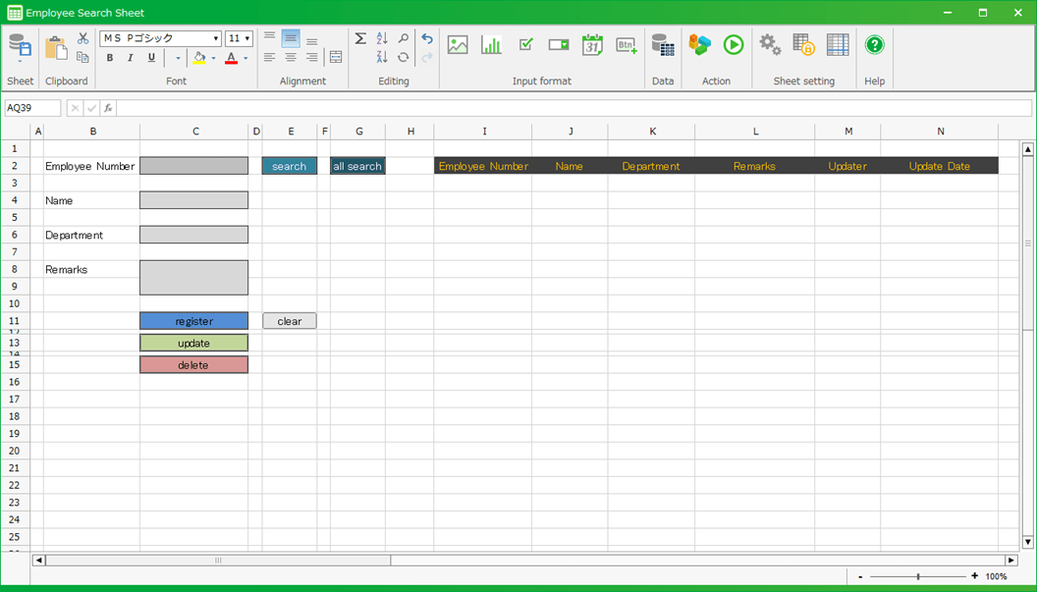
Task: Click the clear button
Action: pyautogui.click(x=290, y=321)
